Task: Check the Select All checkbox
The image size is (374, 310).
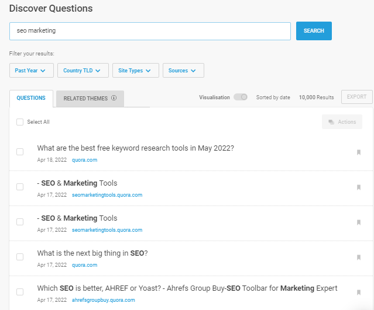Action: tap(20, 122)
